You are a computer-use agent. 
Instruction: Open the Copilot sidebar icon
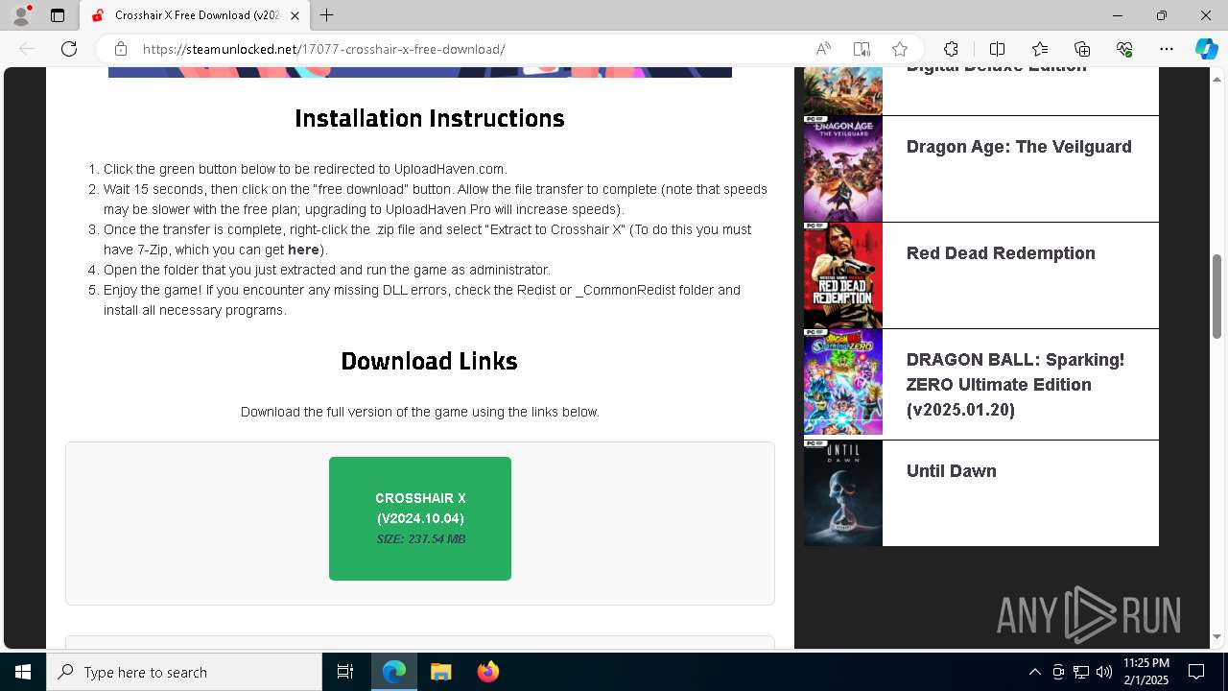(x=1207, y=49)
